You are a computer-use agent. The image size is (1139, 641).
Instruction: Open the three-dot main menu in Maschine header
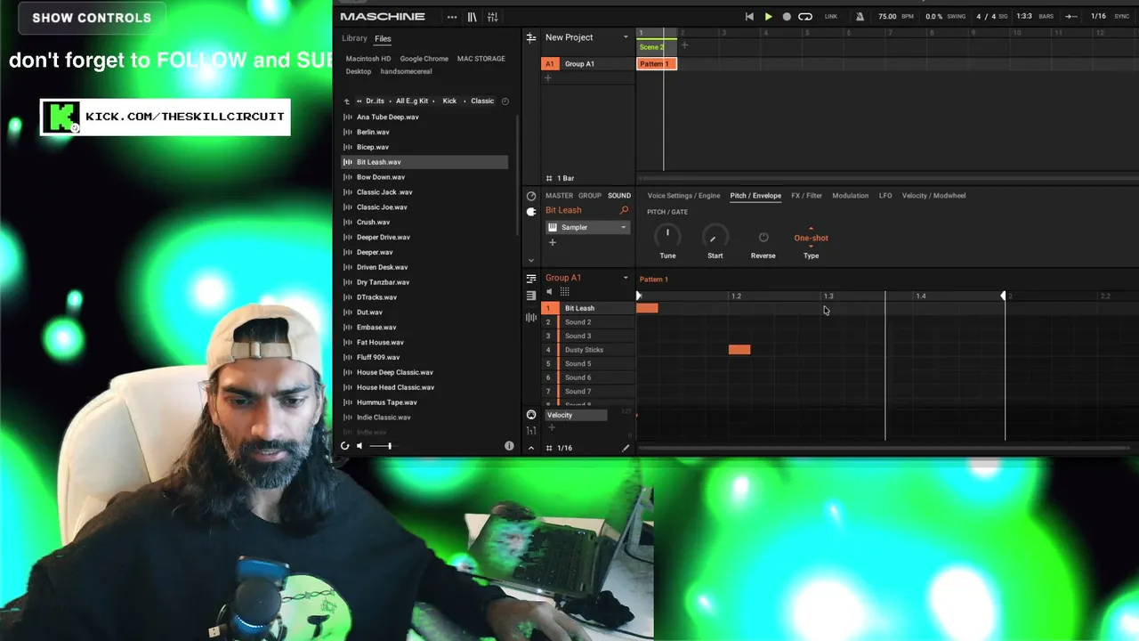(452, 17)
